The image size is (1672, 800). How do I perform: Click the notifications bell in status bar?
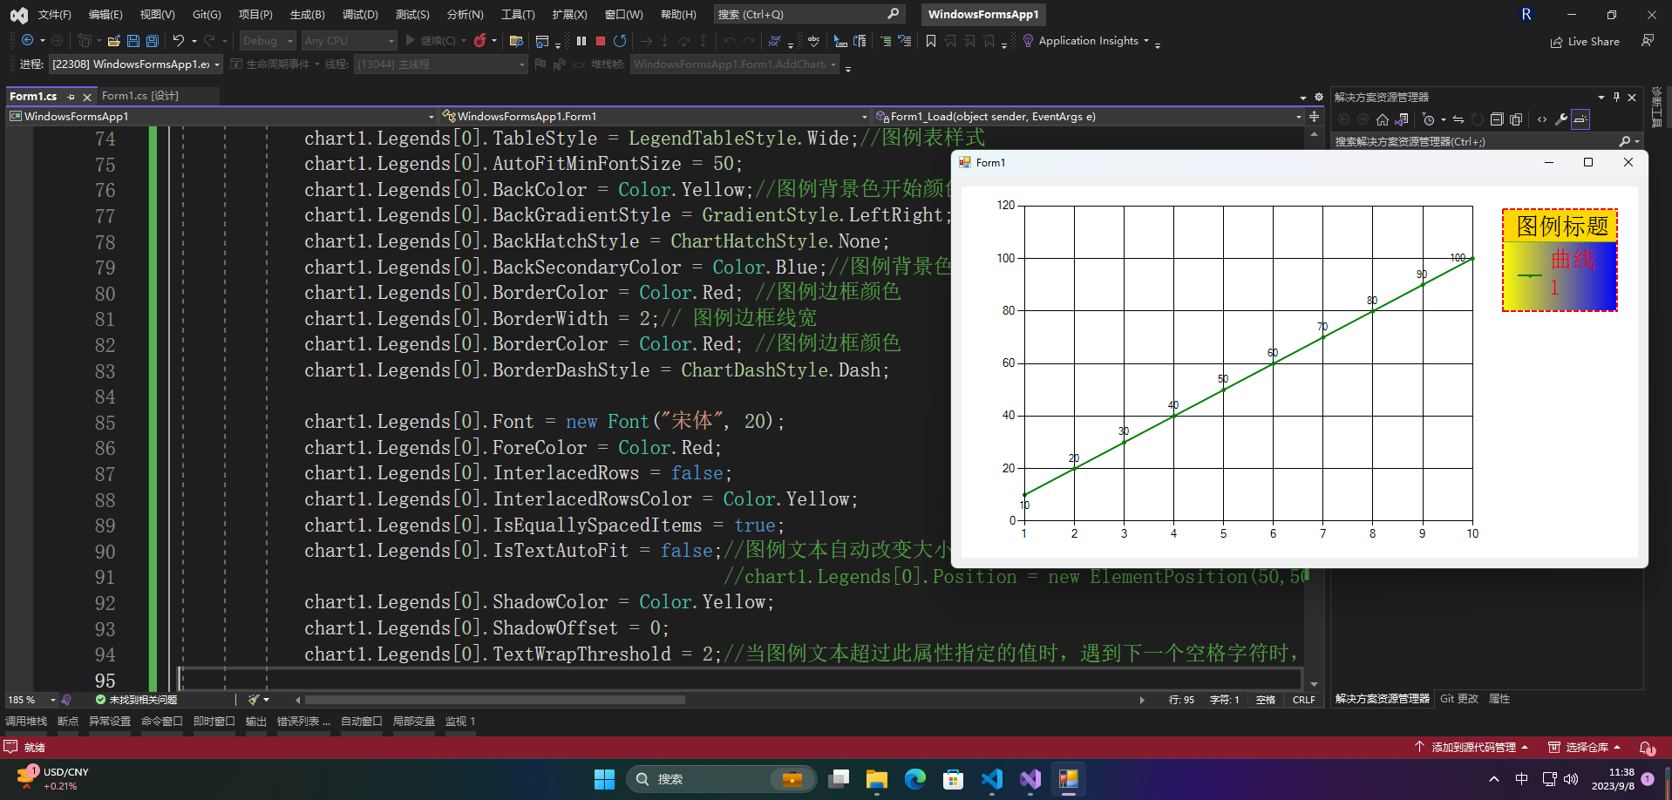[1648, 748]
